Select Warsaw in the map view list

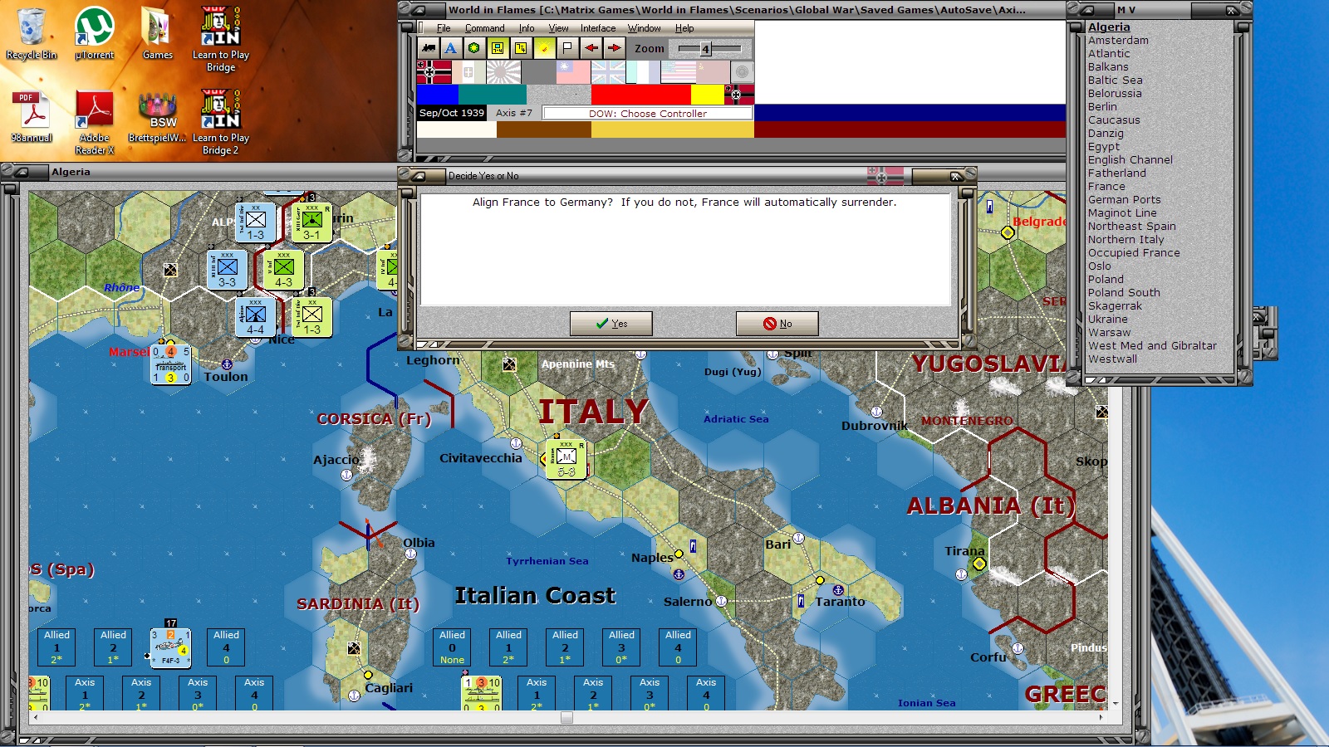tap(1109, 332)
